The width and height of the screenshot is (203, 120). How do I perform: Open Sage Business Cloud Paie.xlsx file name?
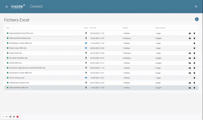coord(21,33)
